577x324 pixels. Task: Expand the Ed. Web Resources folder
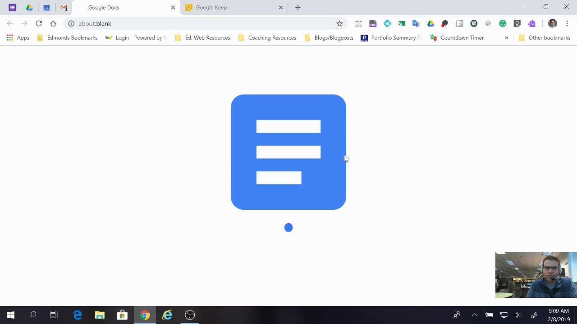[202, 38]
